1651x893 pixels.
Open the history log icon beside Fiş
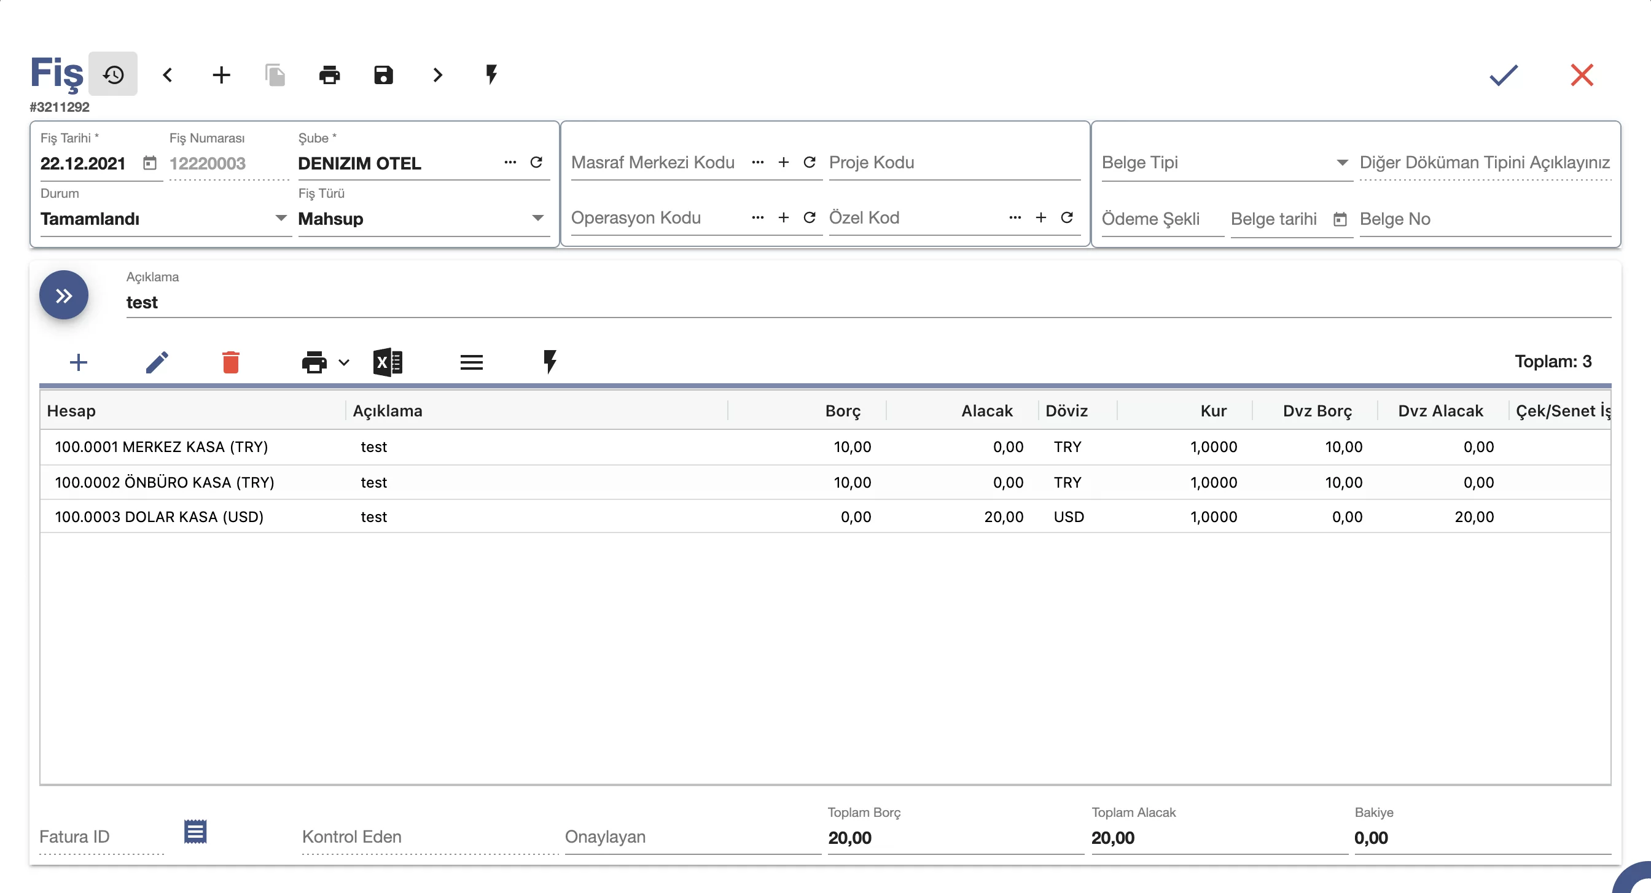coord(113,75)
